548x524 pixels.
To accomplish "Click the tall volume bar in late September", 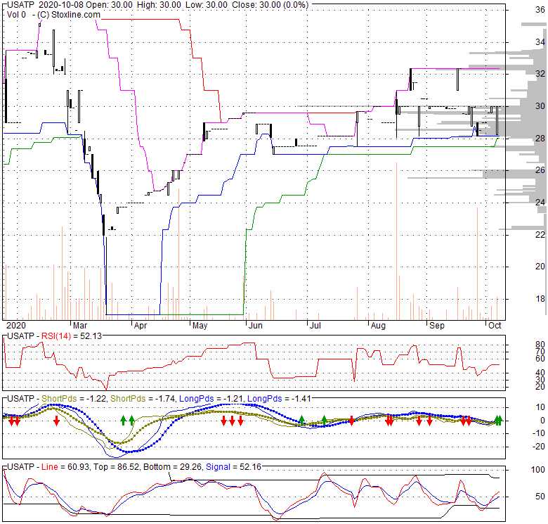I will pyautogui.click(x=477, y=264).
